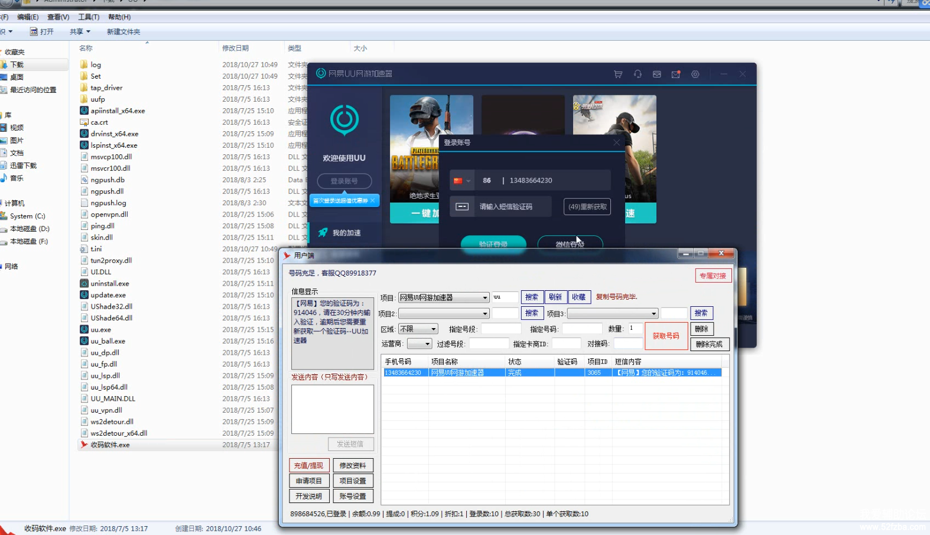The height and width of the screenshot is (535, 930).
Task: Open 本地磁盘 (D:) in navigation pane
Action: pyautogui.click(x=30, y=229)
